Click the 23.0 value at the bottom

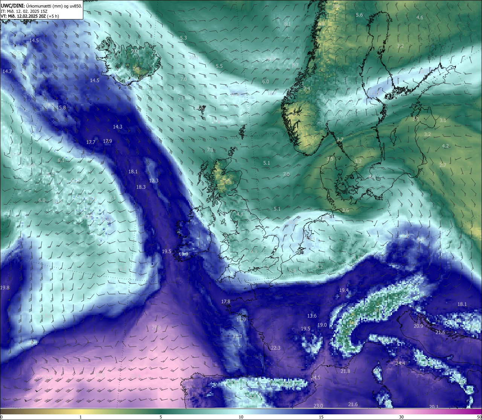pyautogui.click(x=318, y=405)
